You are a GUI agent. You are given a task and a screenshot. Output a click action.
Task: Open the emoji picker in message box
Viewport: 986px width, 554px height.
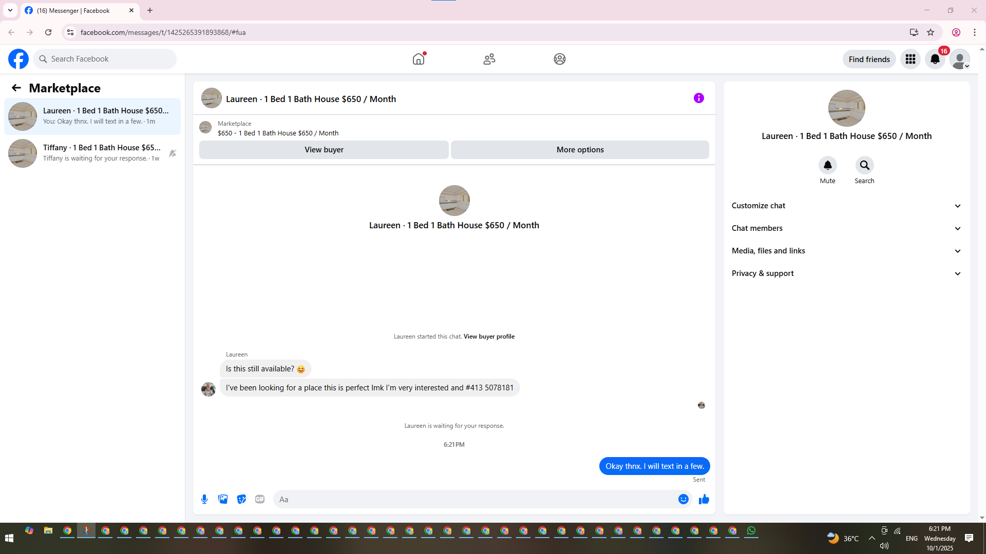click(684, 499)
